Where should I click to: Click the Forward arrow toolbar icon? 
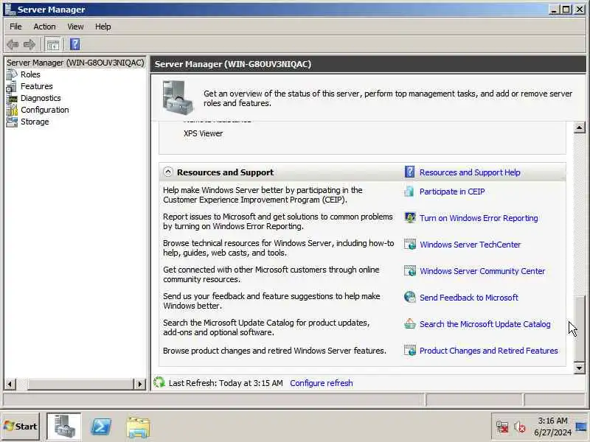tap(29, 44)
